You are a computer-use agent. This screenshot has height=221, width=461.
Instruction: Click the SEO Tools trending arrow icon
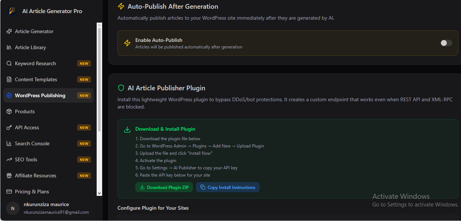coord(9,159)
